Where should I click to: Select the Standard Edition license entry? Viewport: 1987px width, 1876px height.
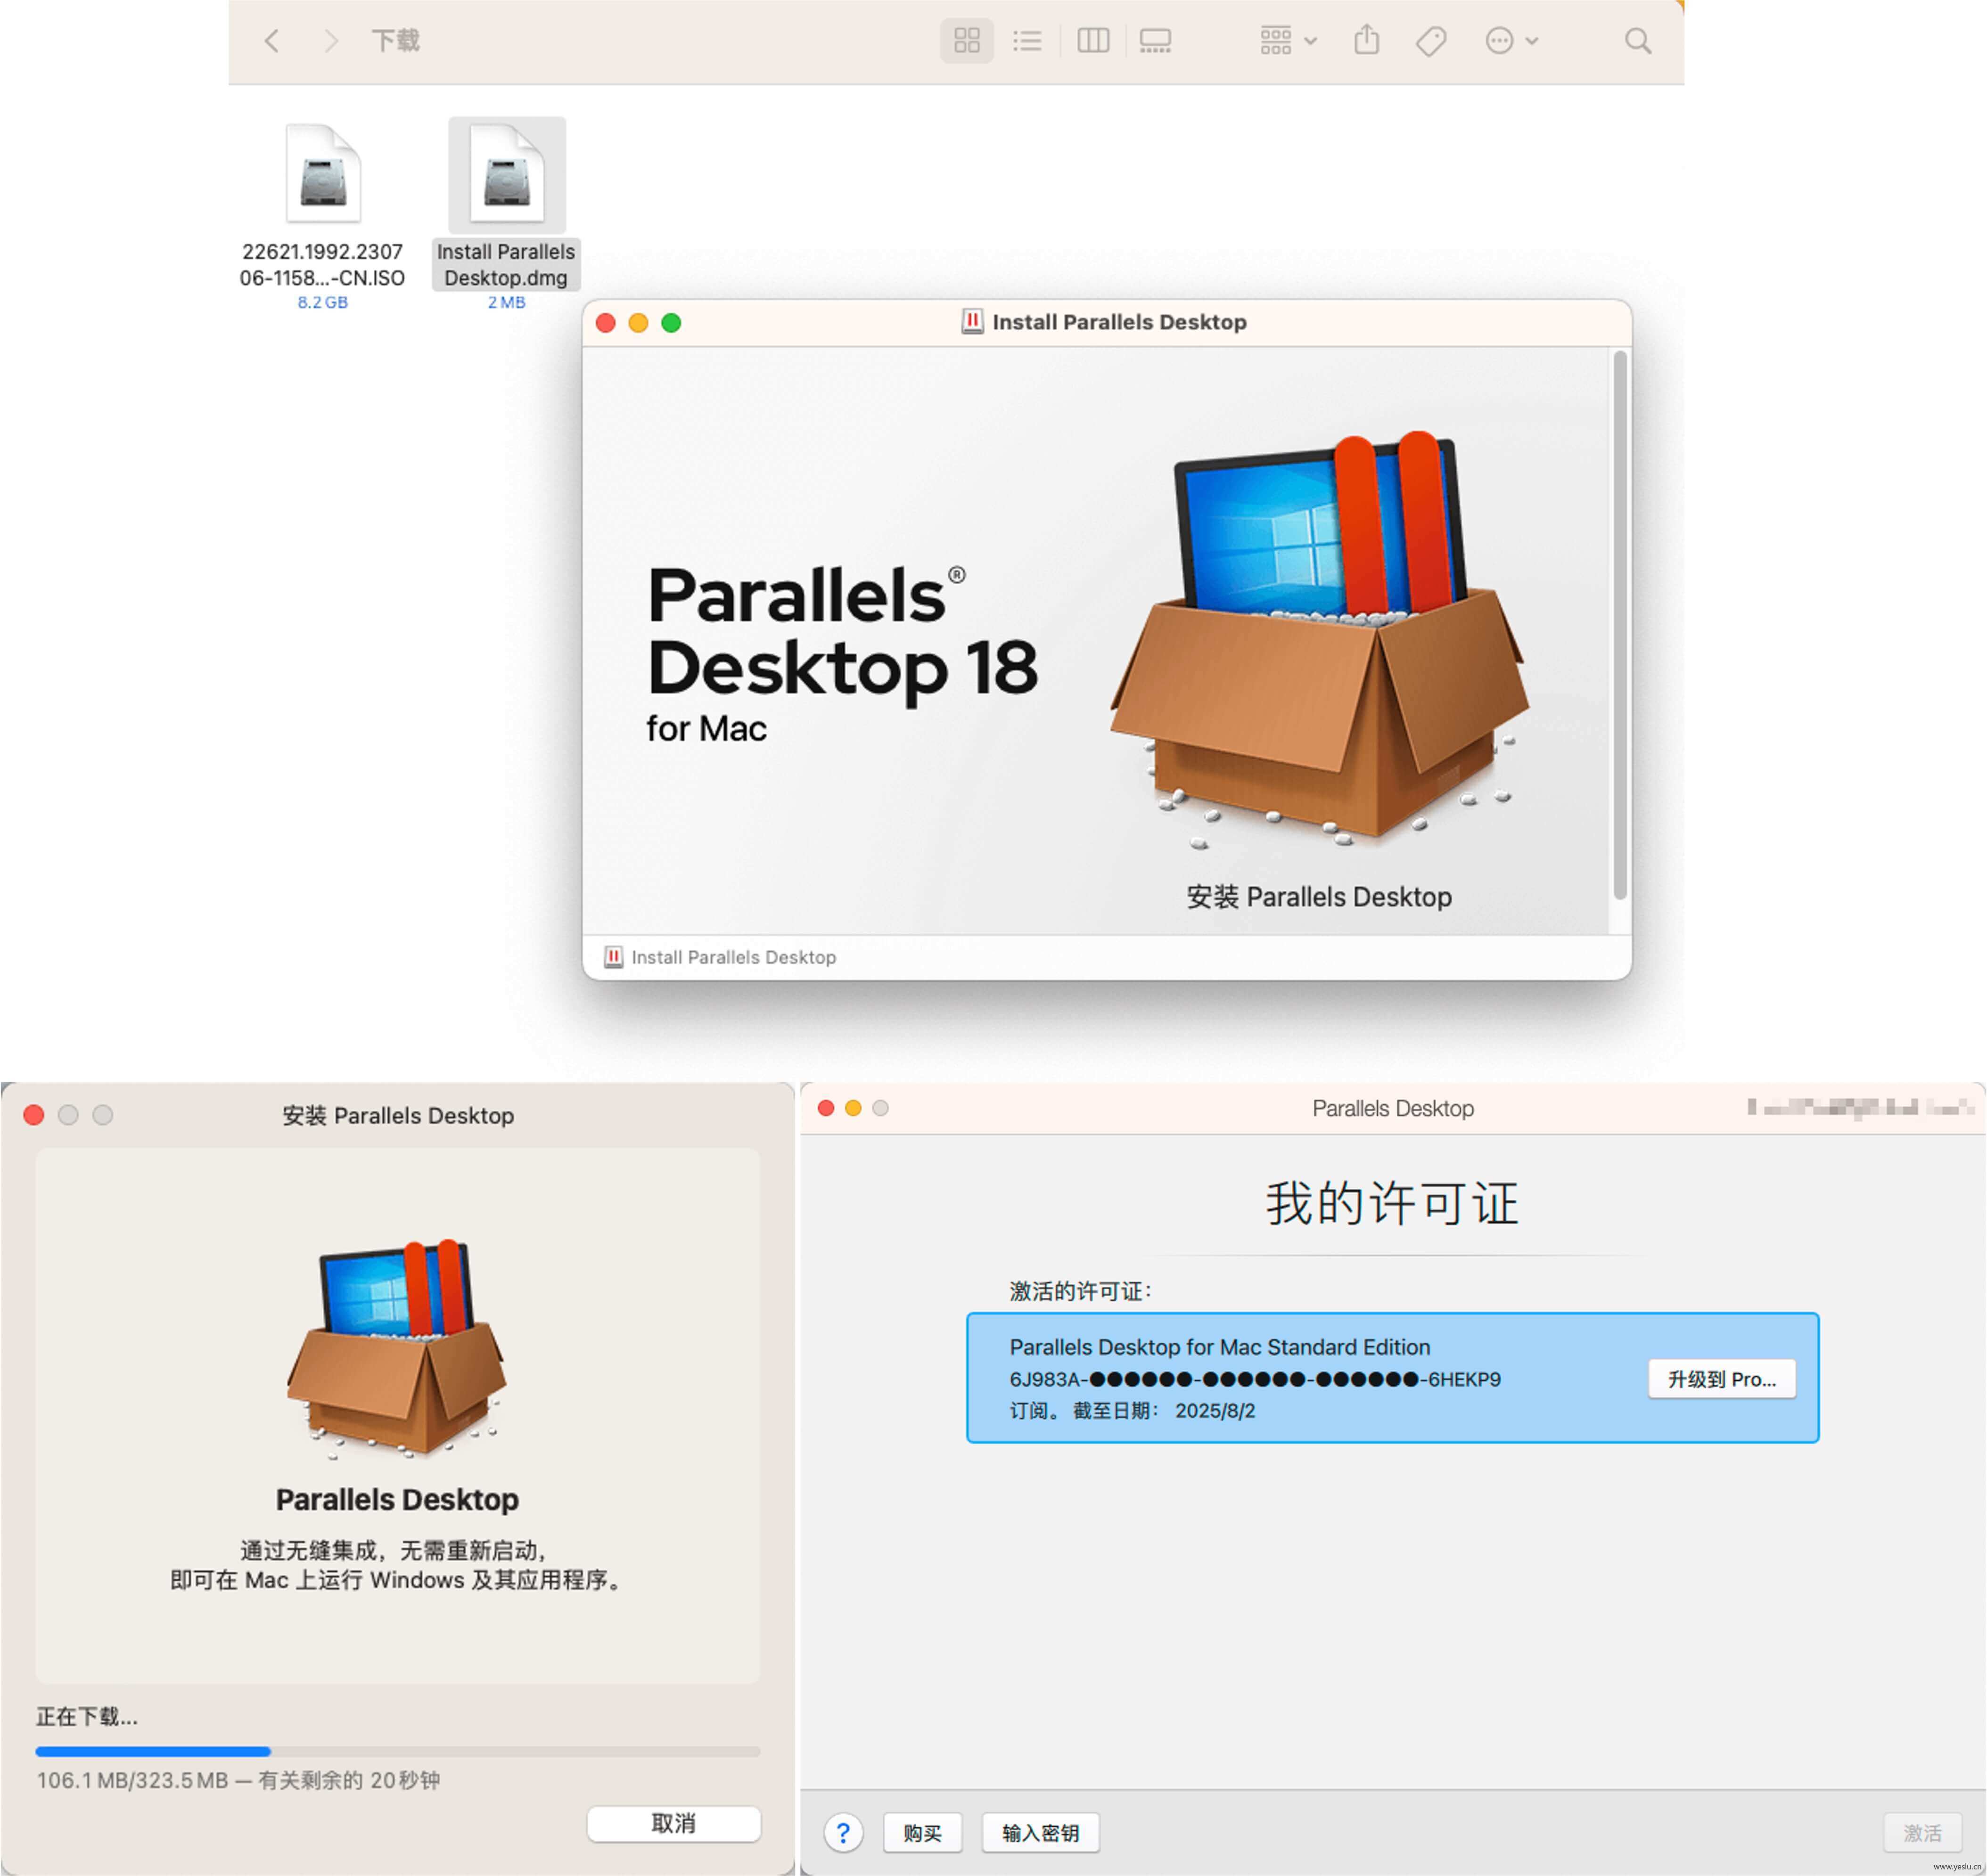pyautogui.click(x=1392, y=1378)
